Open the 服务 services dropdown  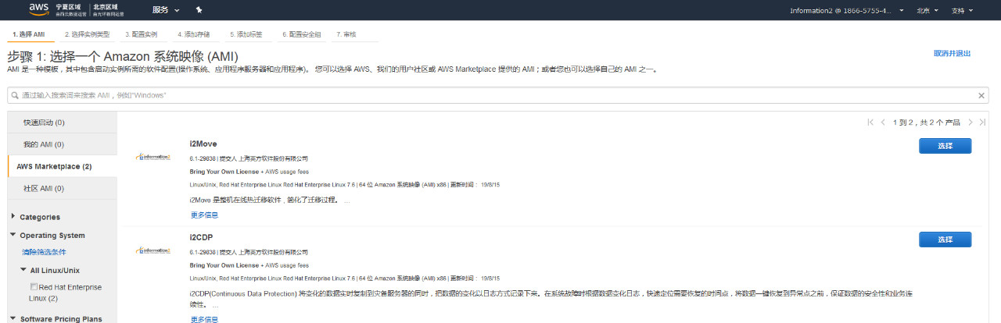(x=165, y=10)
